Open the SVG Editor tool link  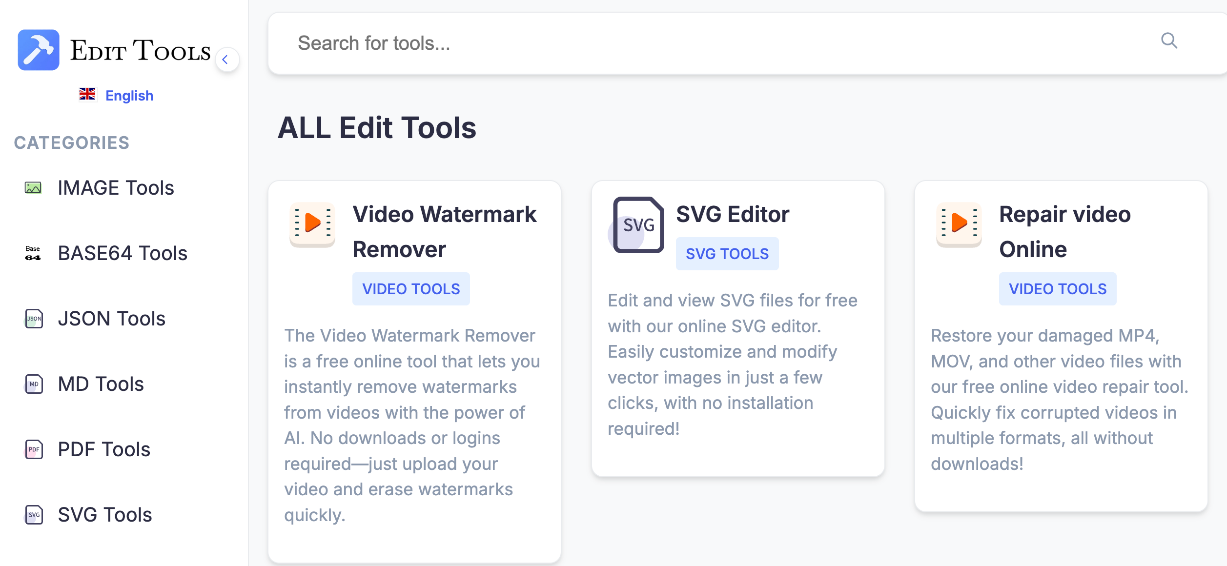point(732,214)
